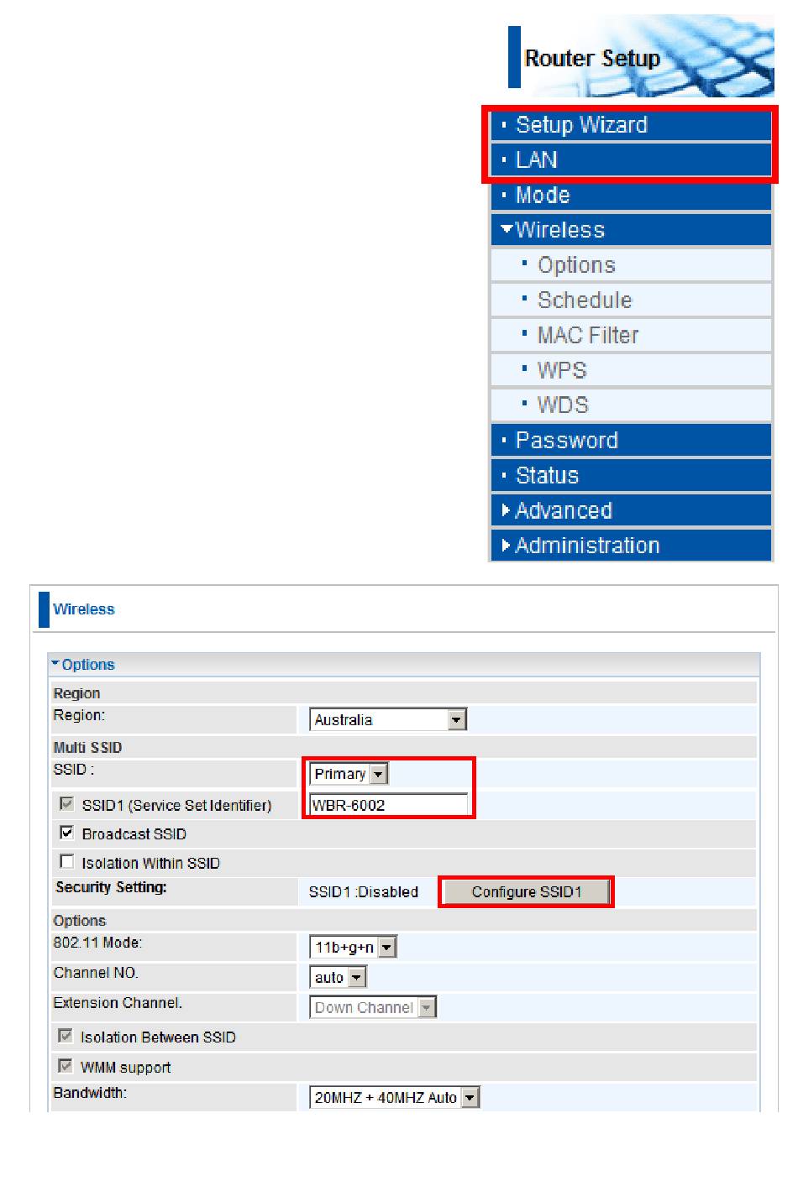Toggle the Broadcast SSID checkbox

tap(67, 833)
